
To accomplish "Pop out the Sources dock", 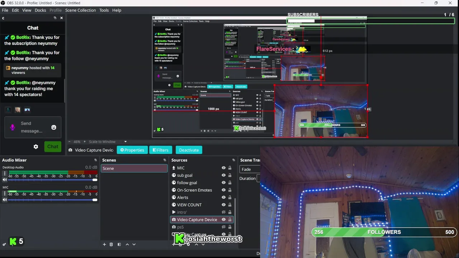I will pyautogui.click(x=233, y=160).
